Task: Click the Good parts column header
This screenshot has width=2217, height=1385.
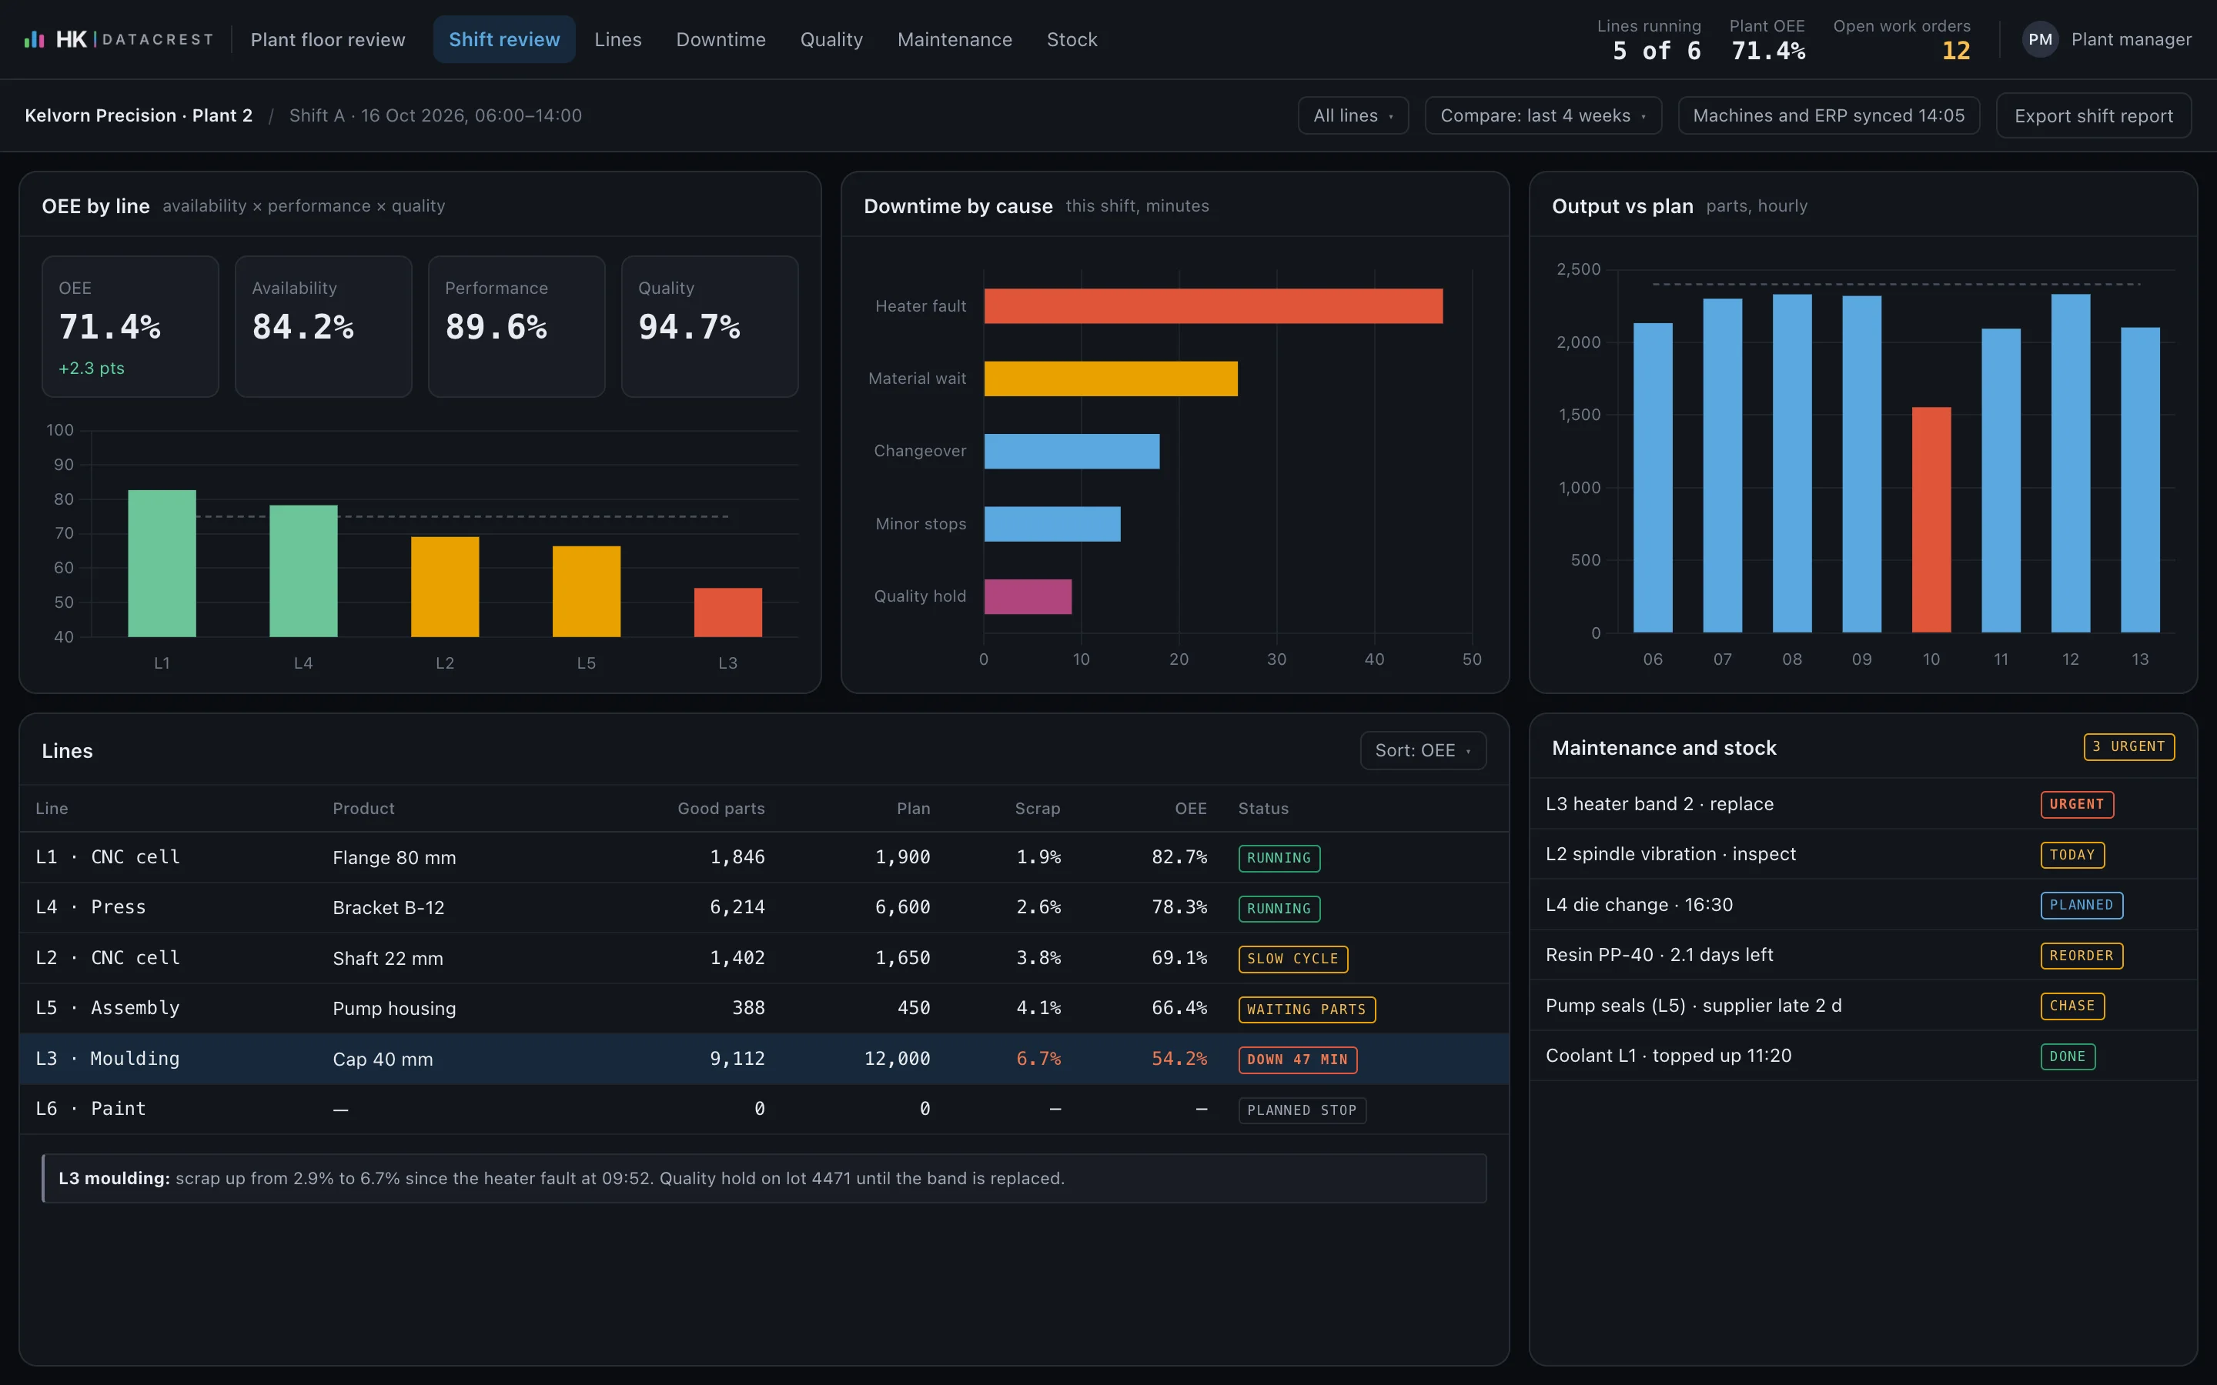Action: (721, 809)
